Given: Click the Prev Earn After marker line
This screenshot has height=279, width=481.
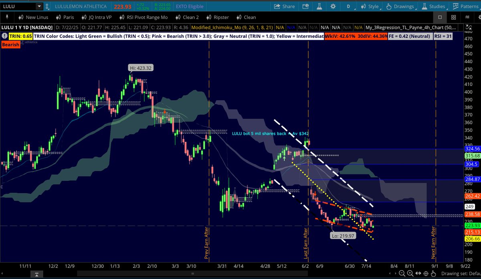Looking at the screenshot, I should click(x=209, y=152).
